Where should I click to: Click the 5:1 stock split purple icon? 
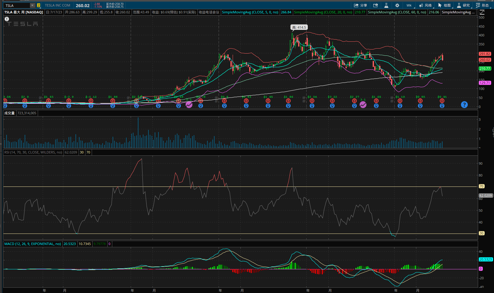click(x=189, y=105)
